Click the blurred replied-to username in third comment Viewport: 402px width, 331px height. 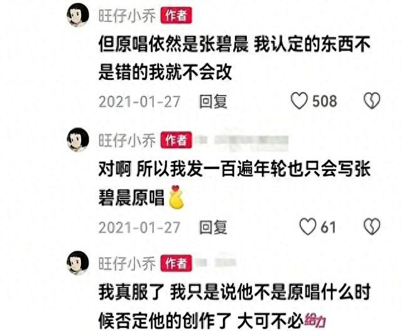(x=217, y=263)
